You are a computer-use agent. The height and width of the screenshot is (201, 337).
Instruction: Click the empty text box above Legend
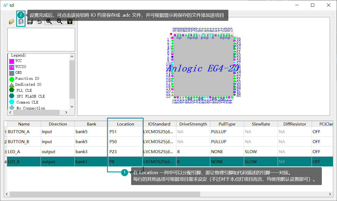41,39
